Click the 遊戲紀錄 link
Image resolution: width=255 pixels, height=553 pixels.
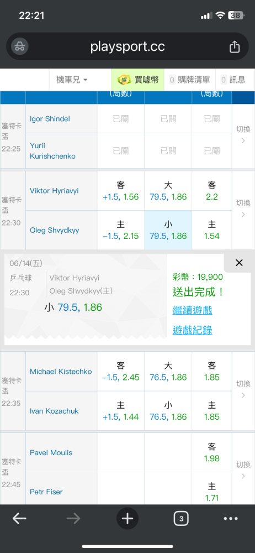192,330
